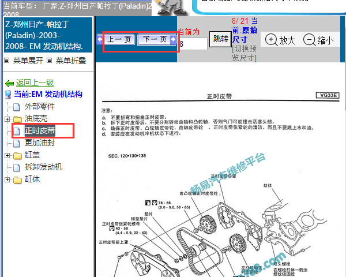Click the 拆卸发动机 document icon

[17, 167]
